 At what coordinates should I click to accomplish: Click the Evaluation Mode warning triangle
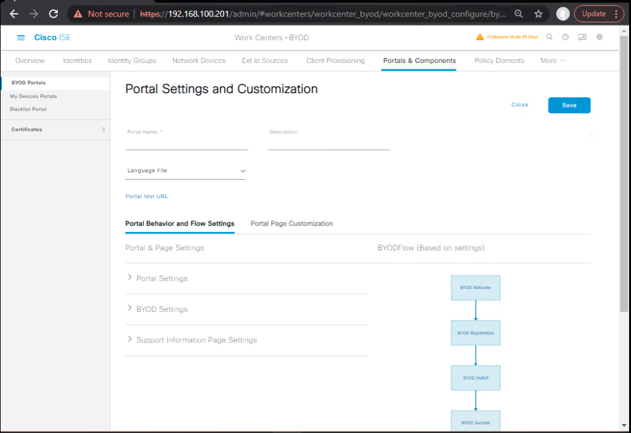click(480, 36)
